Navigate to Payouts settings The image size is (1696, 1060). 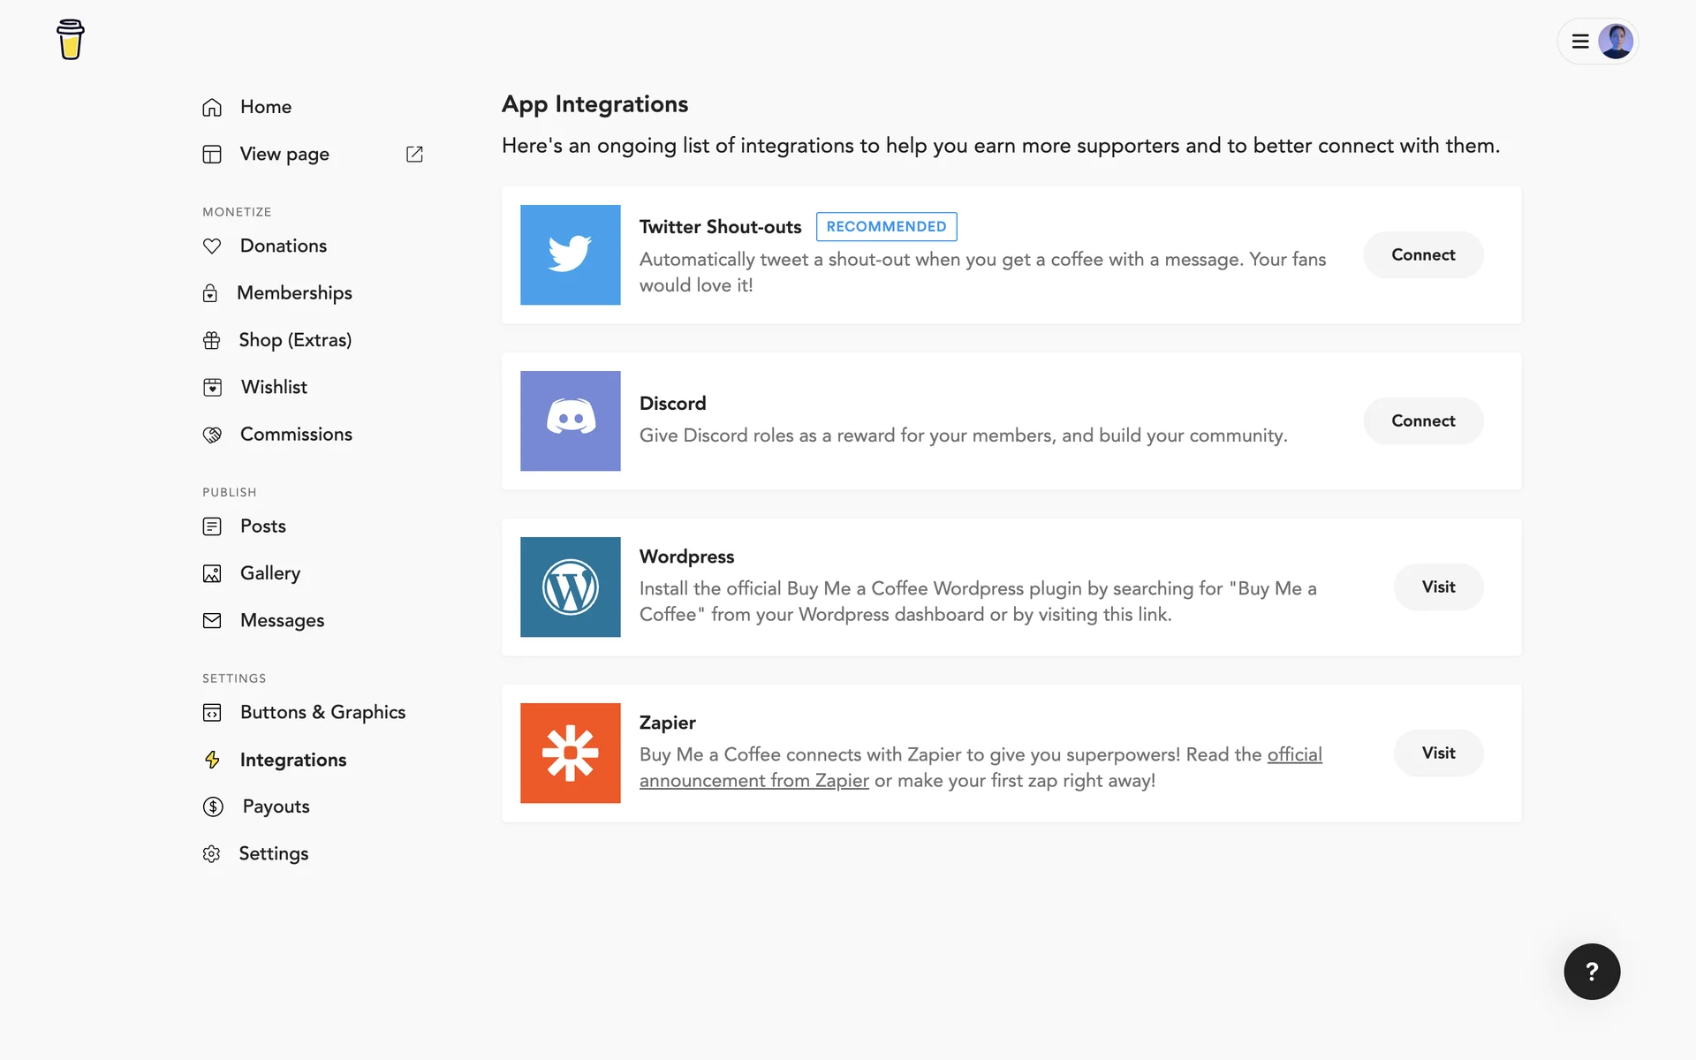click(x=276, y=806)
